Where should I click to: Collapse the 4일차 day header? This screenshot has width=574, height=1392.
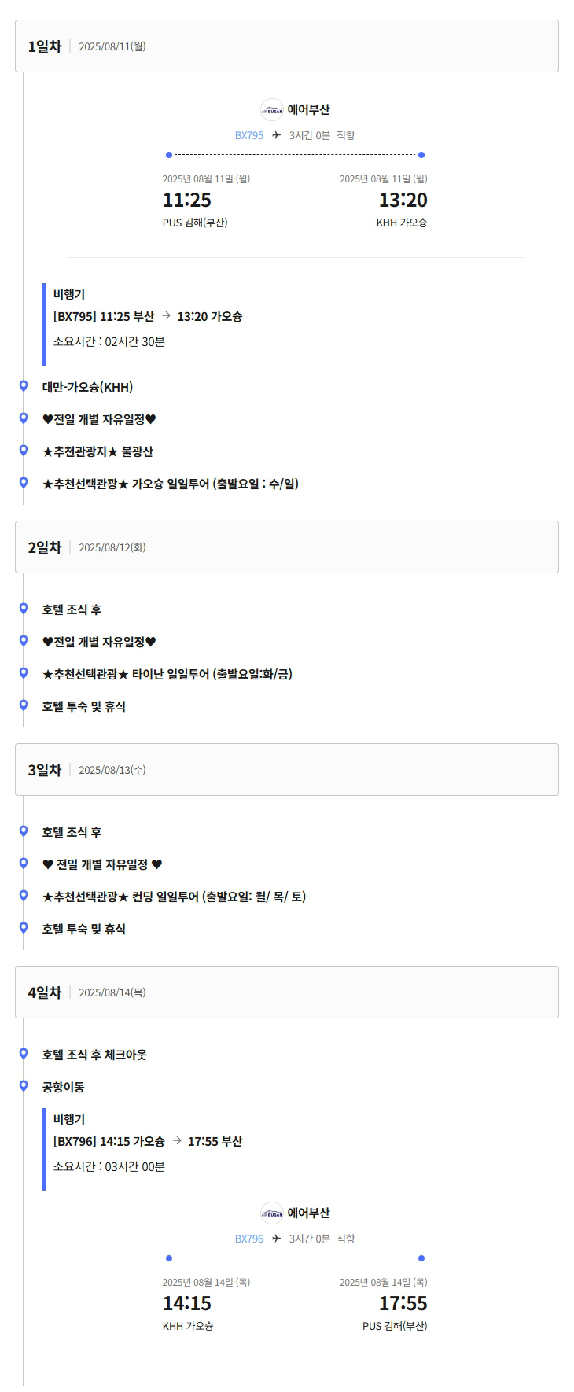(287, 992)
